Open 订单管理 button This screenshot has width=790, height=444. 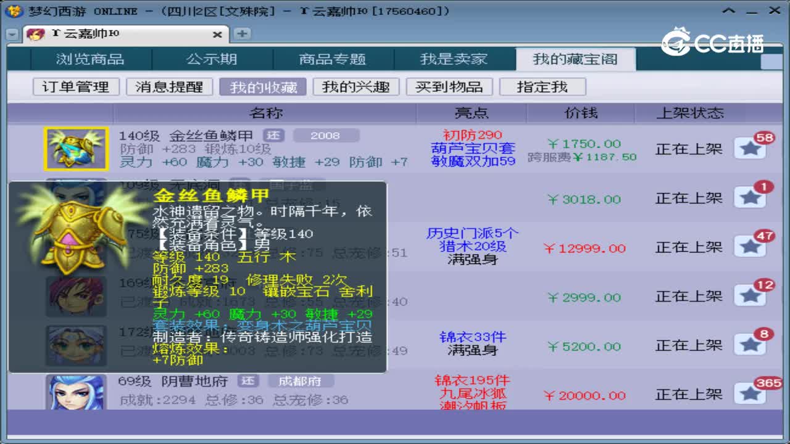click(x=75, y=87)
